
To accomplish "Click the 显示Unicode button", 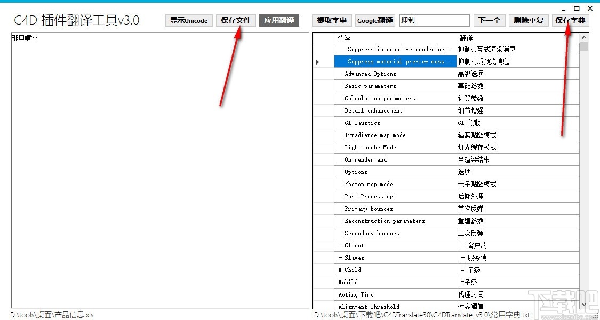I will [189, 21].
